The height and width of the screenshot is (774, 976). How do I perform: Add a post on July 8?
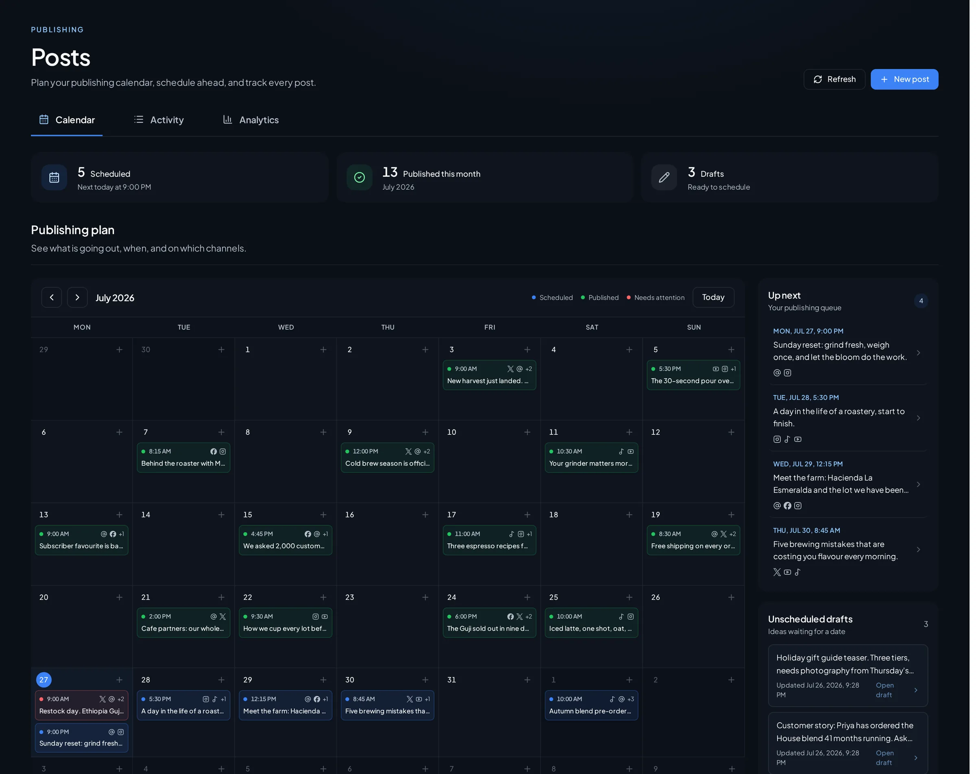pos(324,432)
